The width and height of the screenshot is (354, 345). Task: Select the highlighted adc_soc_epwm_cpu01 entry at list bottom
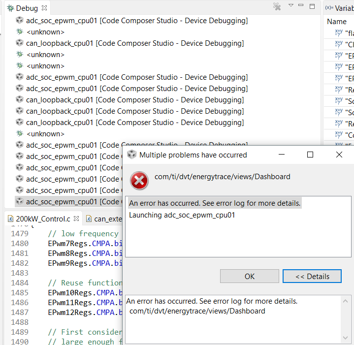click(68, 201)
